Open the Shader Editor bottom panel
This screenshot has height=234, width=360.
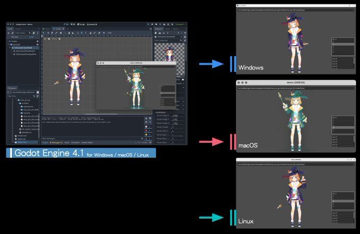pos(87,142)
